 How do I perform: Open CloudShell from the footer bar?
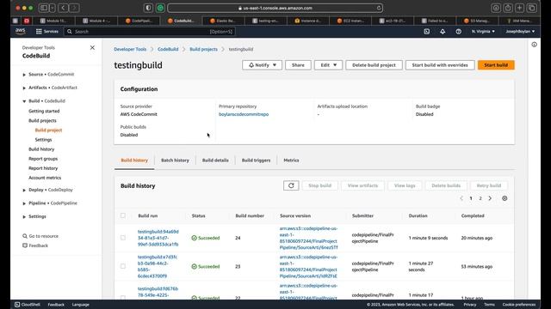click(x=27, y=305)
